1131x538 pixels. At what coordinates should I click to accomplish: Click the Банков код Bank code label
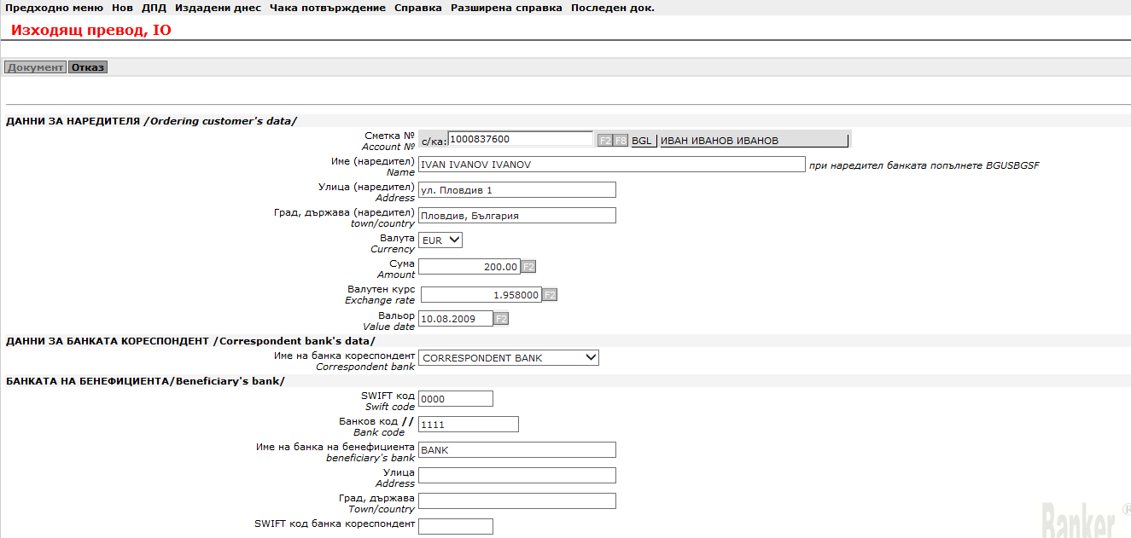(x=376, y=426)
